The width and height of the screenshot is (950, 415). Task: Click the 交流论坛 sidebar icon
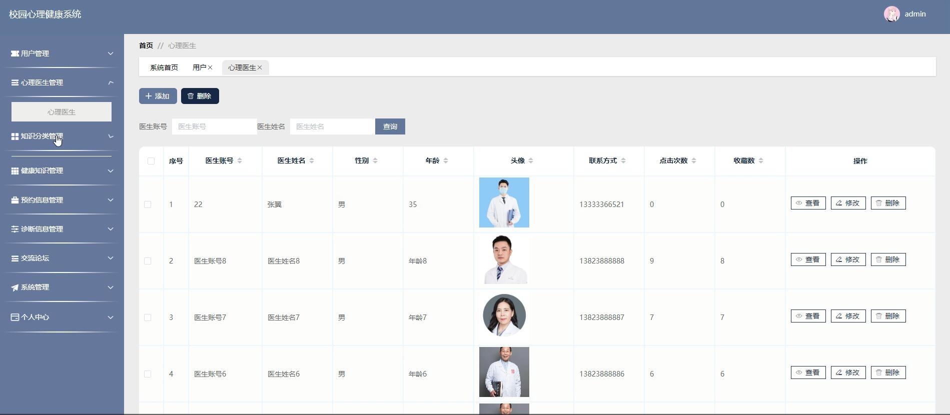point(15,258)
